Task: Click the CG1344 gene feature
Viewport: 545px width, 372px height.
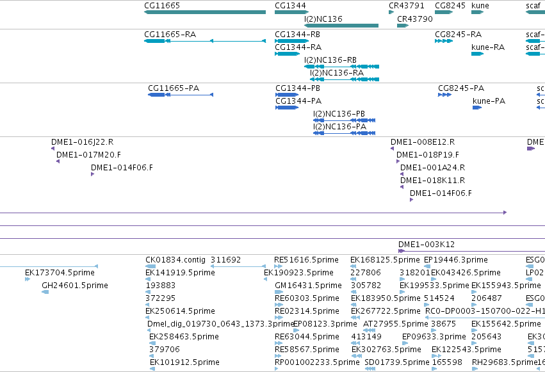Action: [x=291, y=12]
